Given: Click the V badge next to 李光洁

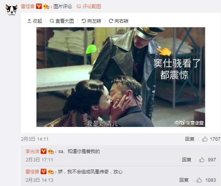Looking at the screenshot, I should click(43, 151).
